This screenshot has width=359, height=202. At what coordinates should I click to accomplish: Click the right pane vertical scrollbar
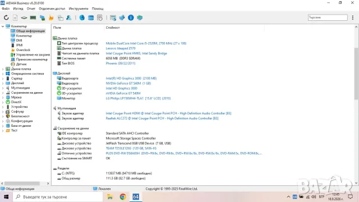(356, 74)
